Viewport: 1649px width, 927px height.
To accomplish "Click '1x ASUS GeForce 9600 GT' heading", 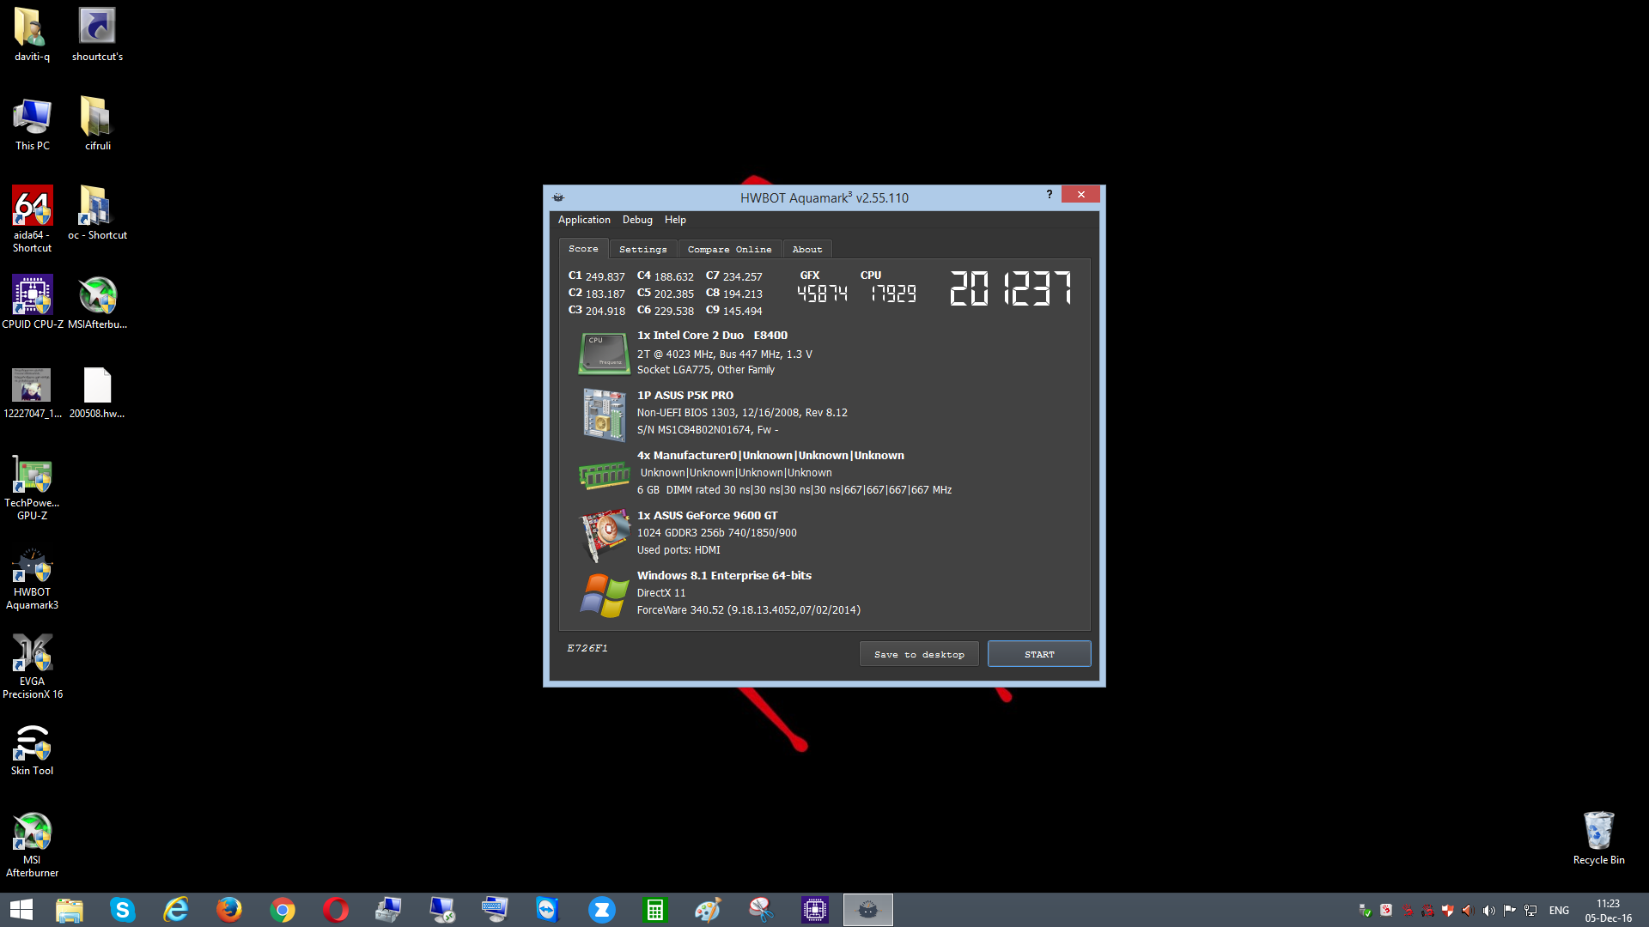I will 707,516.
